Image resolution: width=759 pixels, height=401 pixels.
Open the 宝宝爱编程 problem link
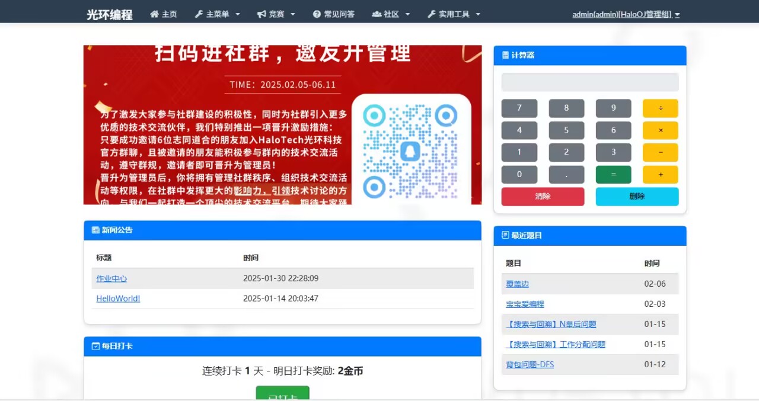click(525, 304)
